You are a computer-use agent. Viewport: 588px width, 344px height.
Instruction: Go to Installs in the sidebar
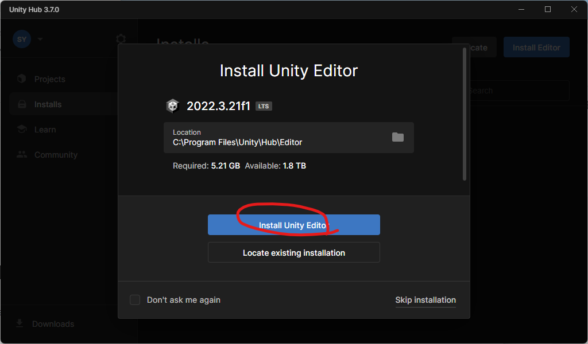click(63, 104)
